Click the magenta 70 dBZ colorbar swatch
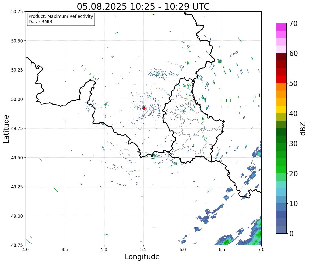This screenshot has width=309, height=263. click(x=281, y=27)
